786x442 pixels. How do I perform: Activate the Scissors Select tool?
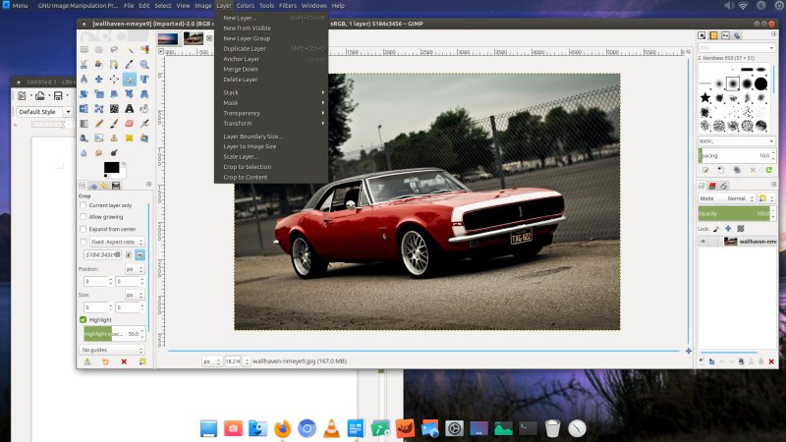tap(84, 64)
